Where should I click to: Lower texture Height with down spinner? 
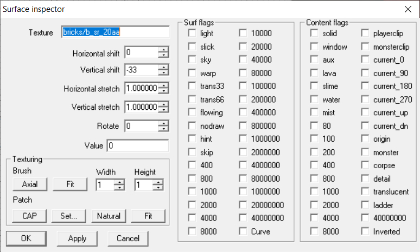pyautogui.click(x=158, y=188)
